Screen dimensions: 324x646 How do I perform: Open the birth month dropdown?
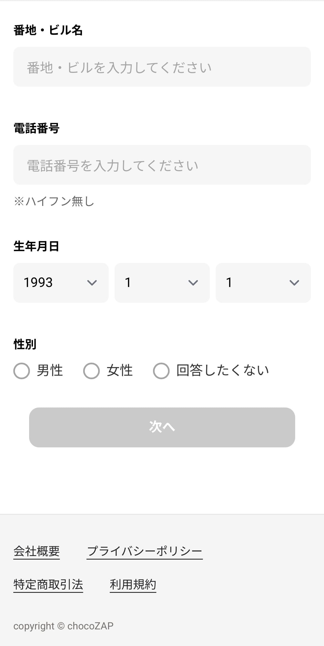(162, 283)
